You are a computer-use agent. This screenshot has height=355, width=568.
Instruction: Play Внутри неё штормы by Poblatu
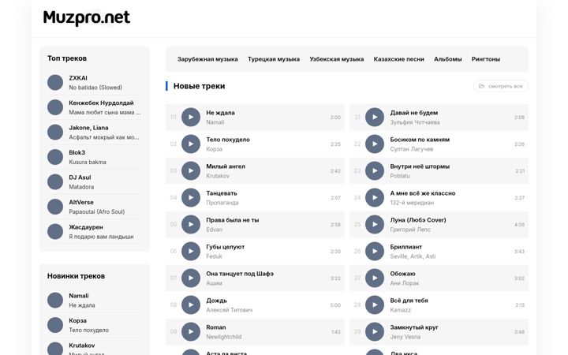coord(375,170)
